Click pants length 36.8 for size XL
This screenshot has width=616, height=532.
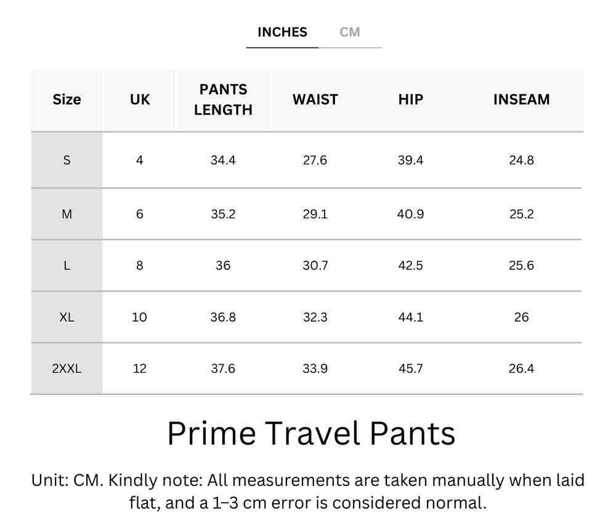[223, 317]
